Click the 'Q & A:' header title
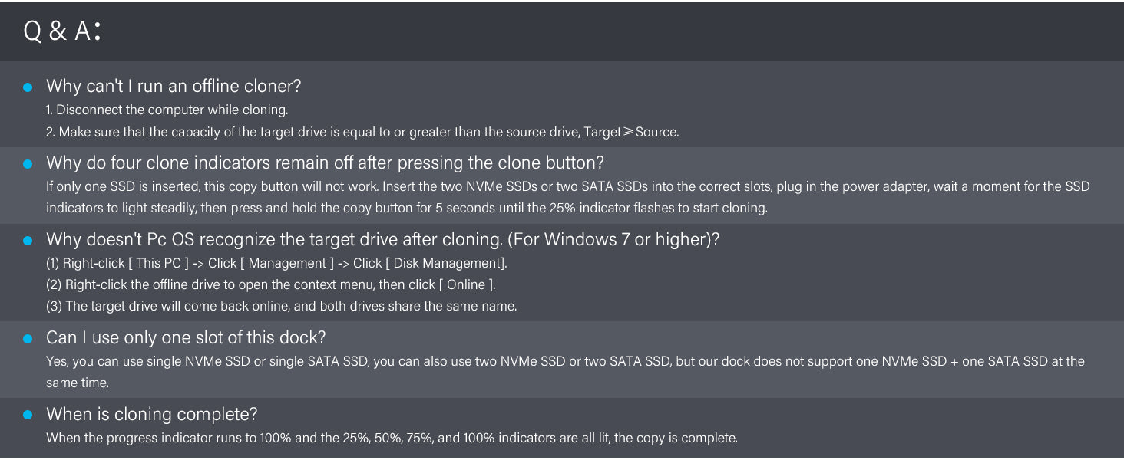 coord(62,31)
